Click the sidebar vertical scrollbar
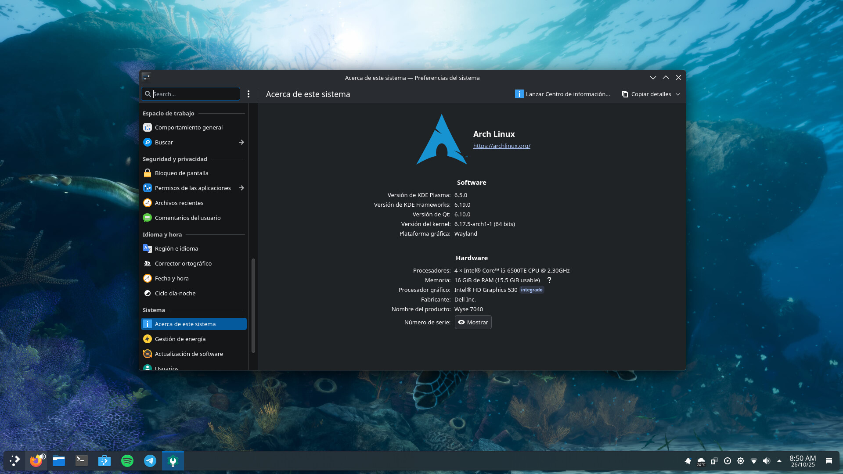 click(253, 305)
